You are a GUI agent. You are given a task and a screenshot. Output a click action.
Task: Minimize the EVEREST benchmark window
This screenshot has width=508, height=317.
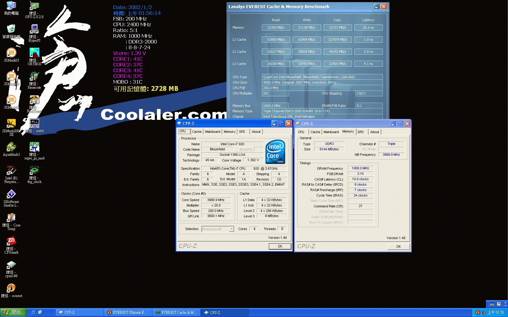click(x=377, y=6)
